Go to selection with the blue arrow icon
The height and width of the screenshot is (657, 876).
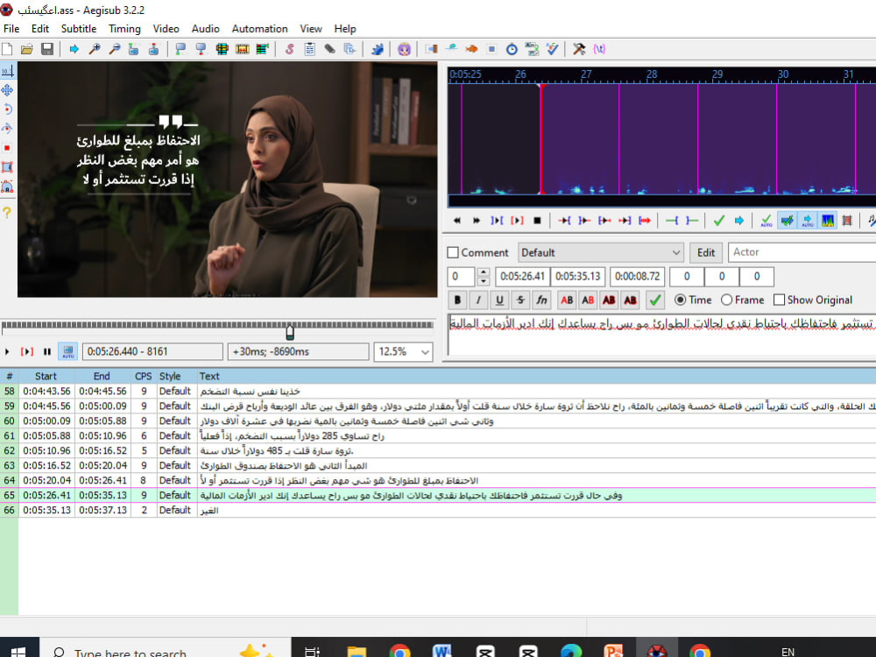point(739,221)
